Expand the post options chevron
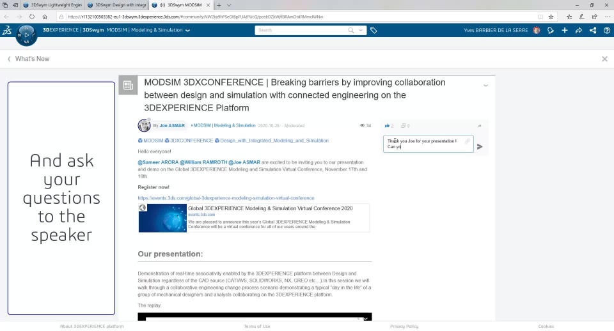This screenshot has height=331, width=614. pyautogui.click(x=485, y=85)
